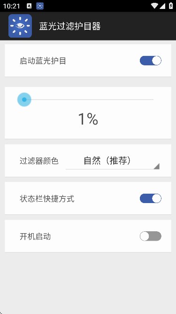176x314 pixels.
Task: Disable the 启动蓝光护目 switch
Action: pyautogui.click(x=150, y=61)
